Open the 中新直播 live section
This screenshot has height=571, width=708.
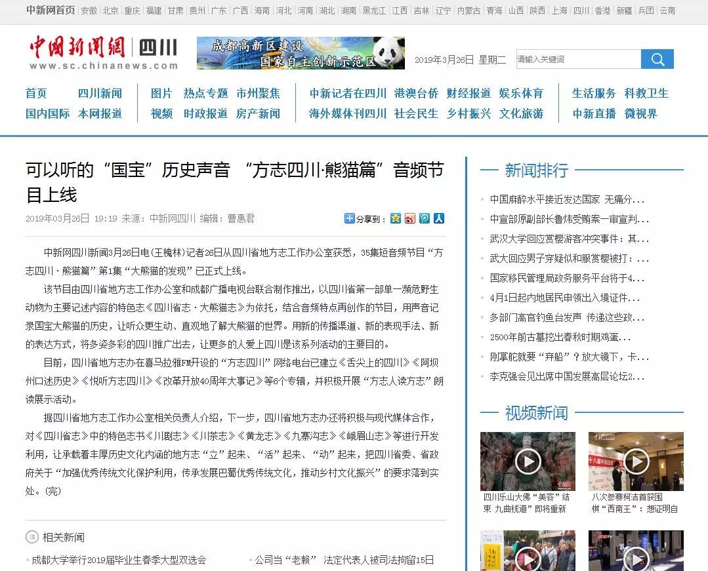click(x=594, y=113)
